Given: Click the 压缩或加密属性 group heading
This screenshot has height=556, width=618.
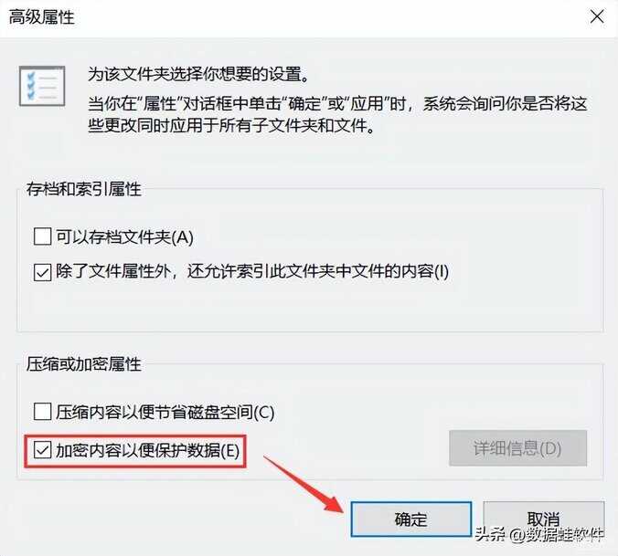Looking at the screenshot, I should (84, 364).
